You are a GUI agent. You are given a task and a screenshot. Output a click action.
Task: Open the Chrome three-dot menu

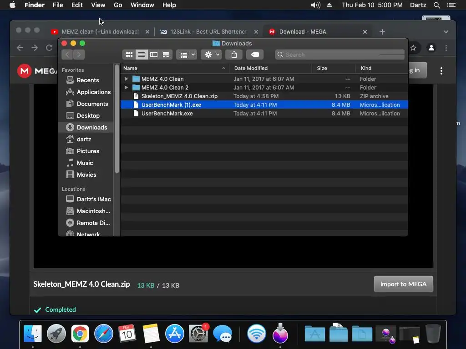pos(446,48)
